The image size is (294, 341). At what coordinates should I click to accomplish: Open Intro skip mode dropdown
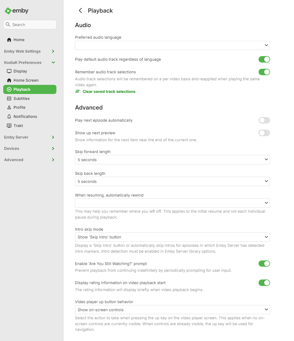tap(172, 237)
